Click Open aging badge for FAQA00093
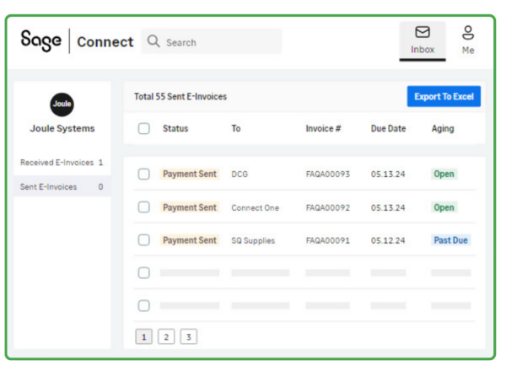Screen dimensions: 506x371 pos(444,175)
